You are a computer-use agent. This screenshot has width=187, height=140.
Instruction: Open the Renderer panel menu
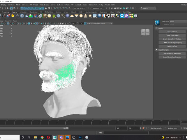tap(8, 21)
